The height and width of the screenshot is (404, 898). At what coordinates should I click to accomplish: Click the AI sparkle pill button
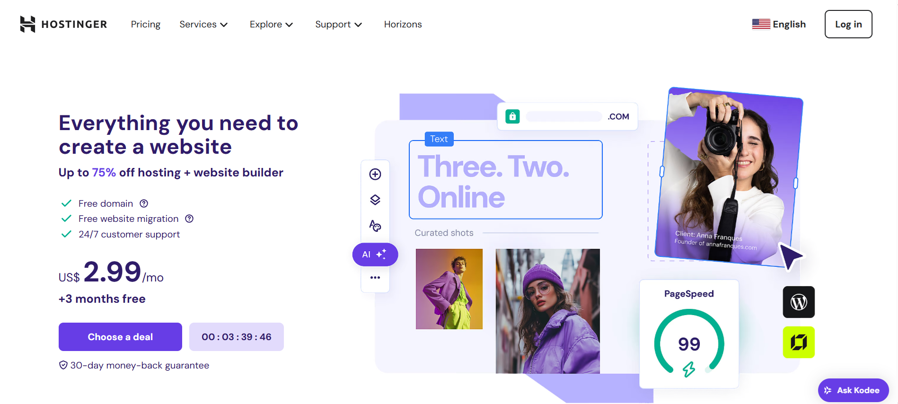(375, 255)
